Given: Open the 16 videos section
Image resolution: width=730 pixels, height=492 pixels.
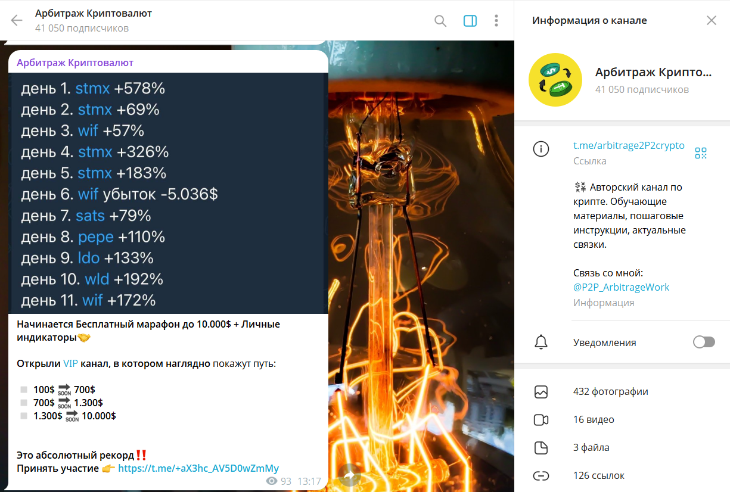Looking at the screenshot, I should [622, 419].
